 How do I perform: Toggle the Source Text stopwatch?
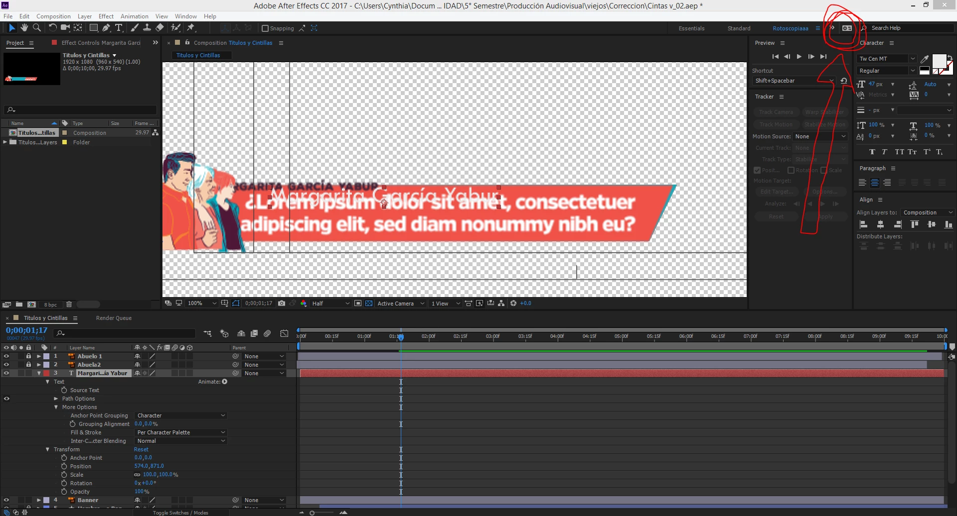pyautogui.click(x=64, y=390)
